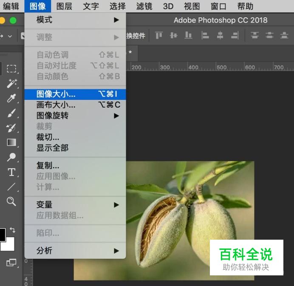Select the Gradient tool
This screenshot has height=286, width=294.
pyautogui.click(x=11, y=142)
